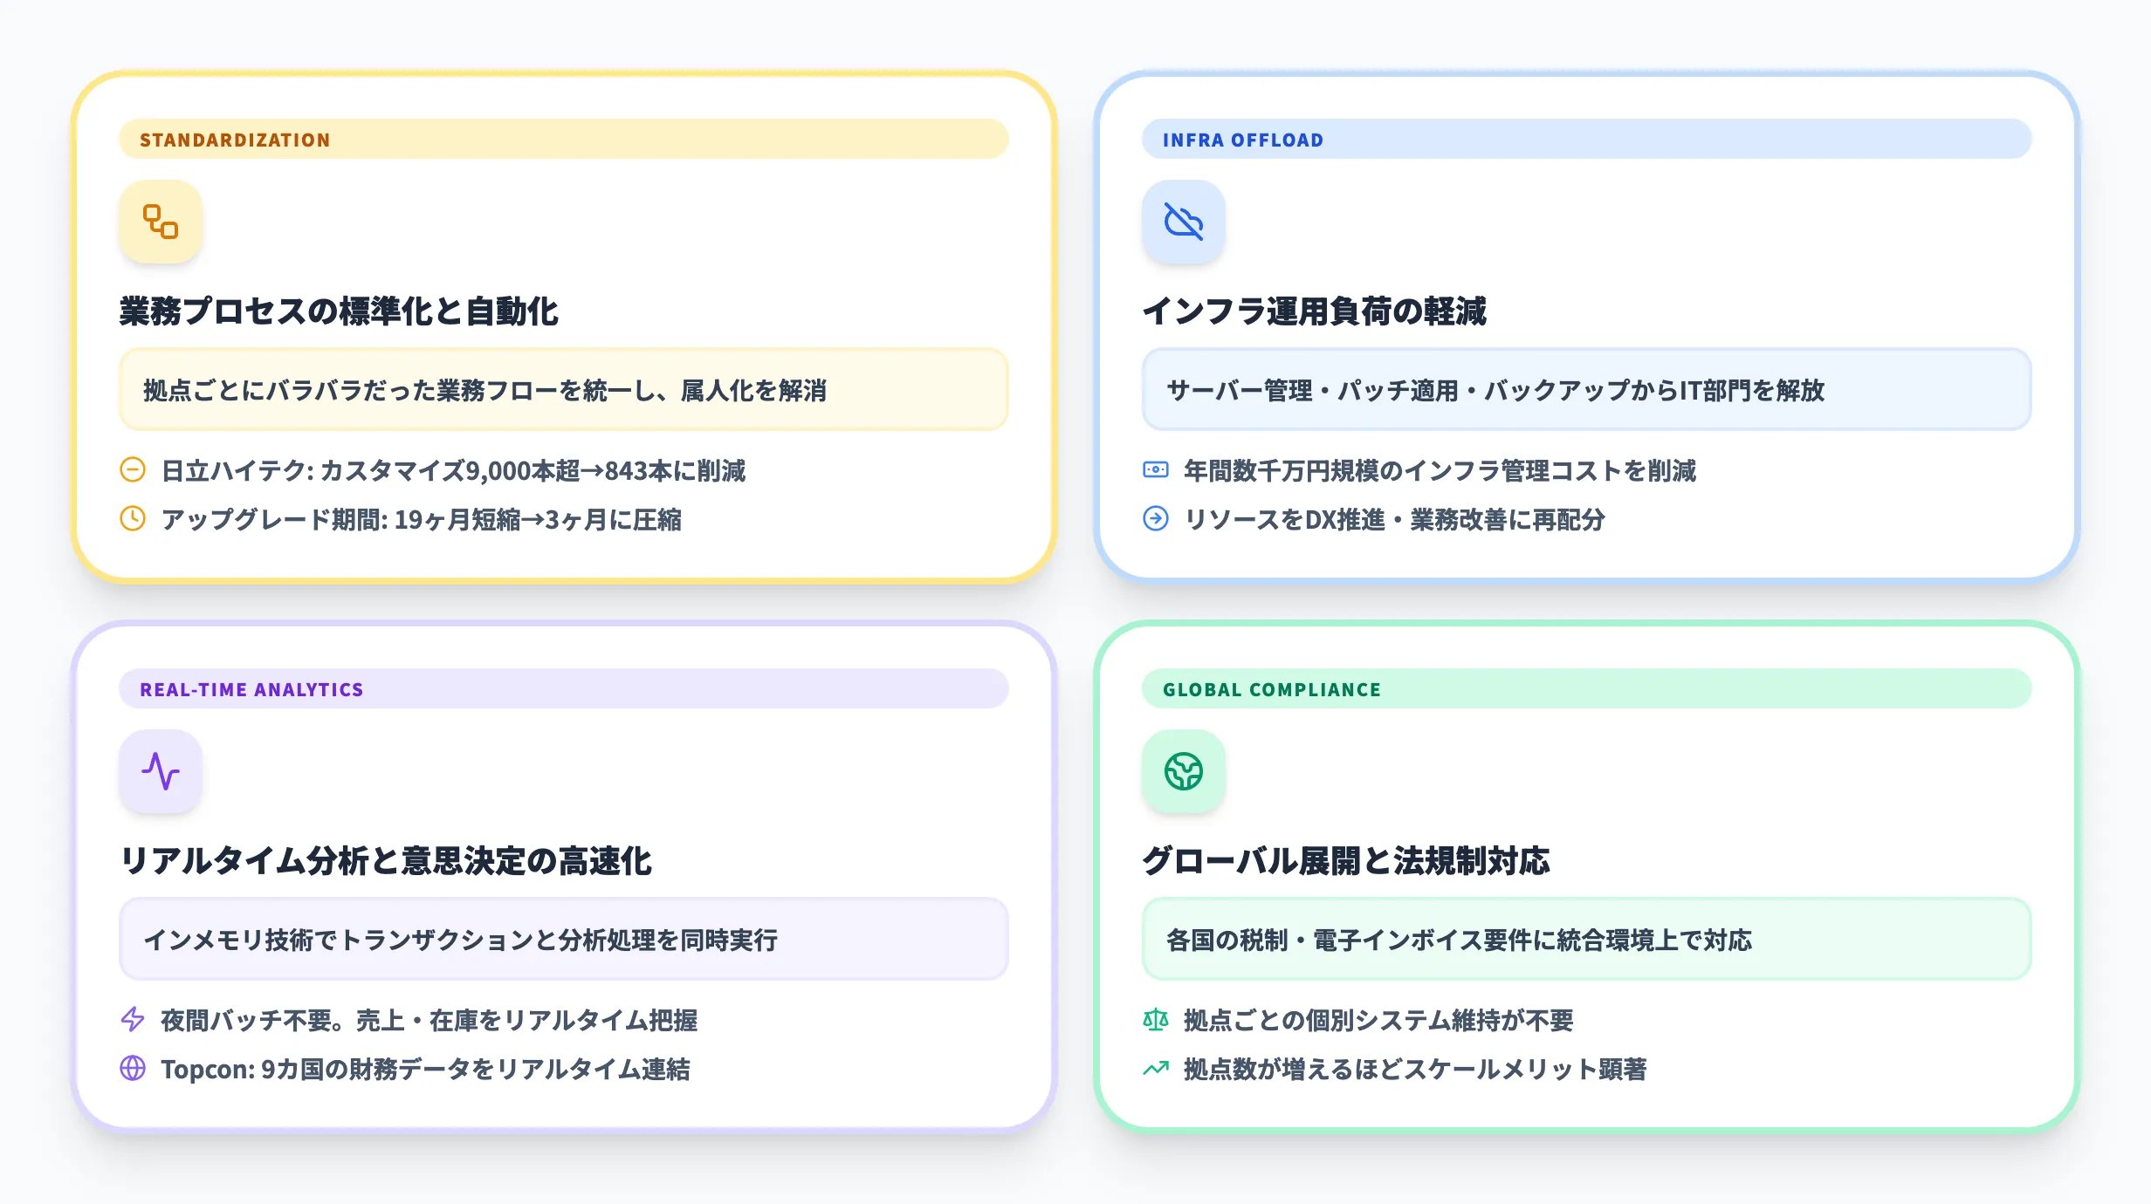Click the green globe icon under Global Compliance

pos(1183,771)
